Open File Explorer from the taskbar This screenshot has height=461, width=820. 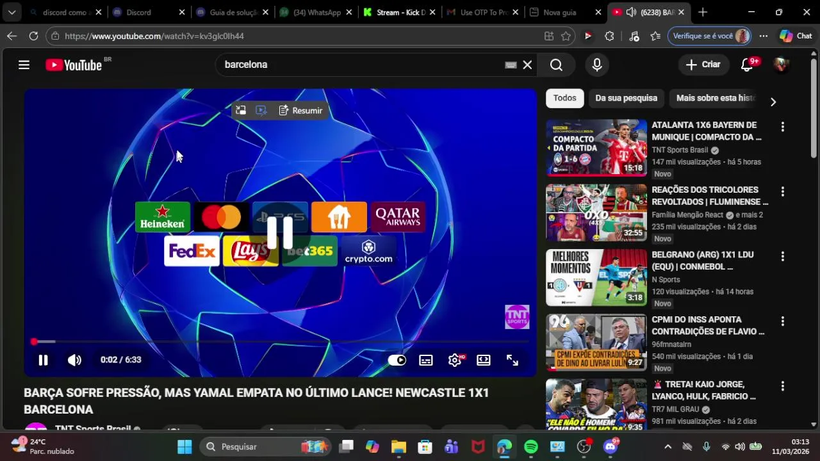398,447
